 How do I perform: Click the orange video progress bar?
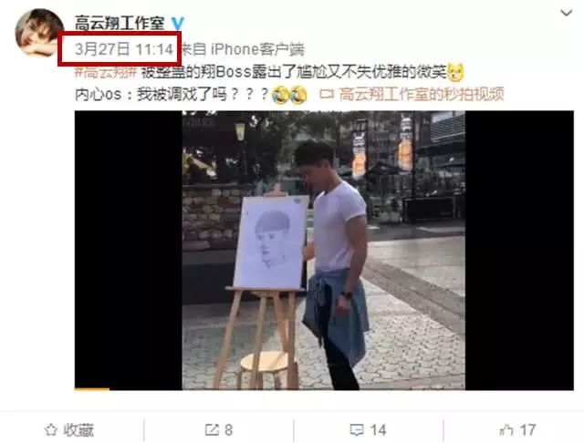point(92,389)
